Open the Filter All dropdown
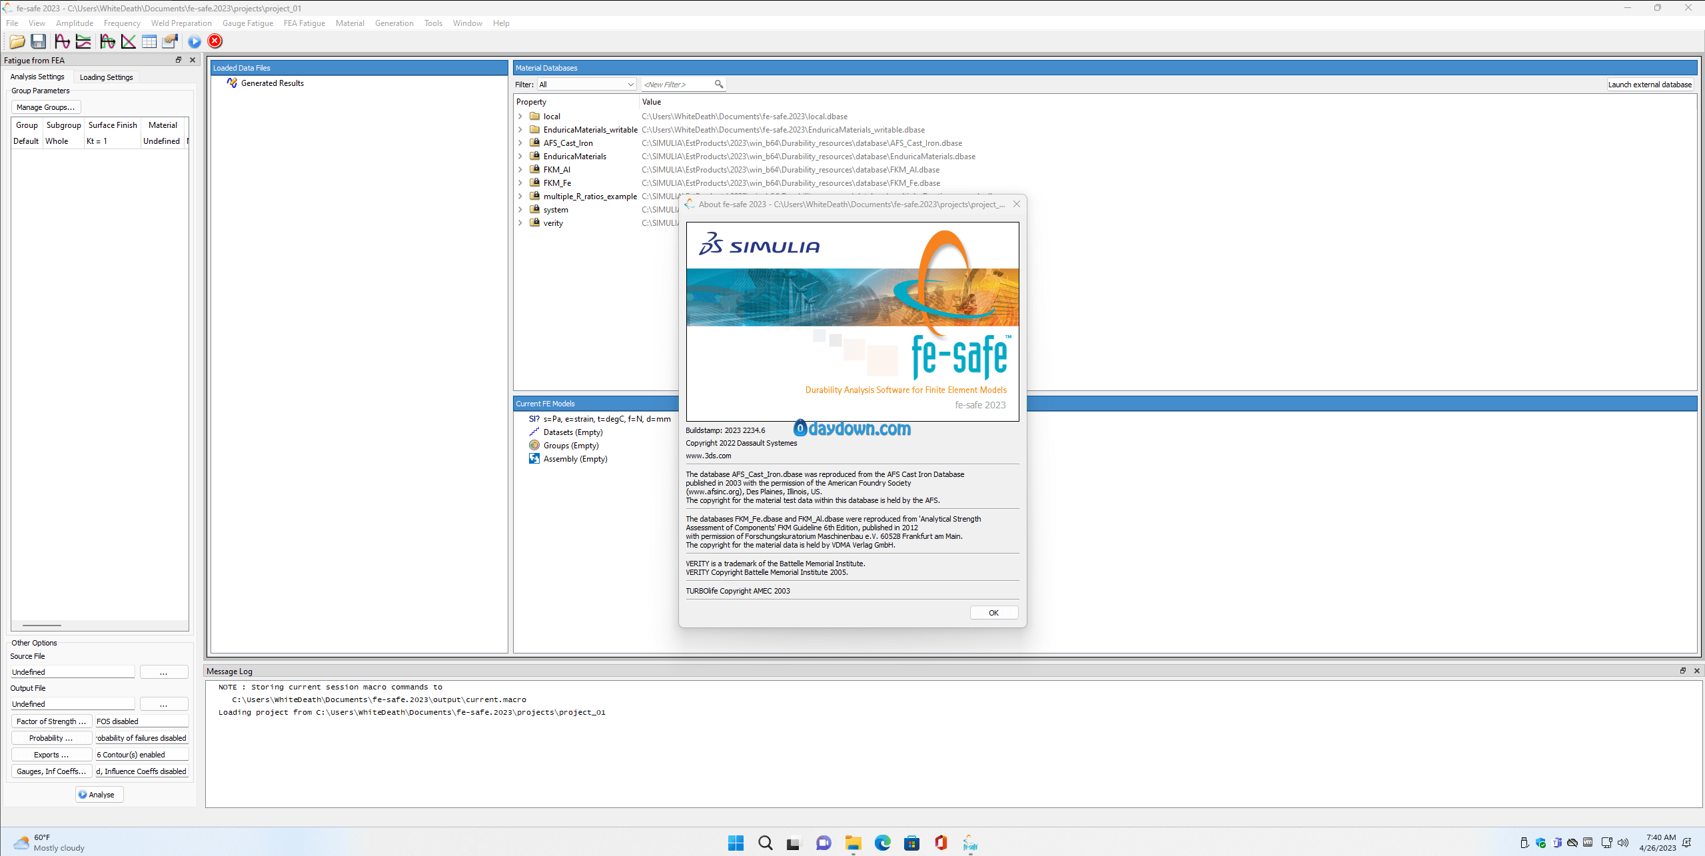Screen dimensions: 1705x856 (x=586, y=85)
